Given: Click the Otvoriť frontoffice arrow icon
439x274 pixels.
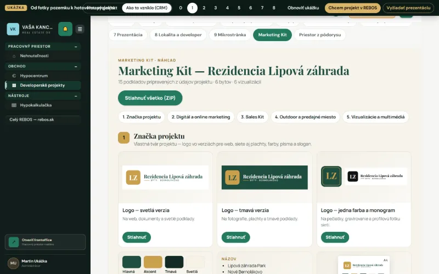Looking at the screenshot, I should coord(14,242).
